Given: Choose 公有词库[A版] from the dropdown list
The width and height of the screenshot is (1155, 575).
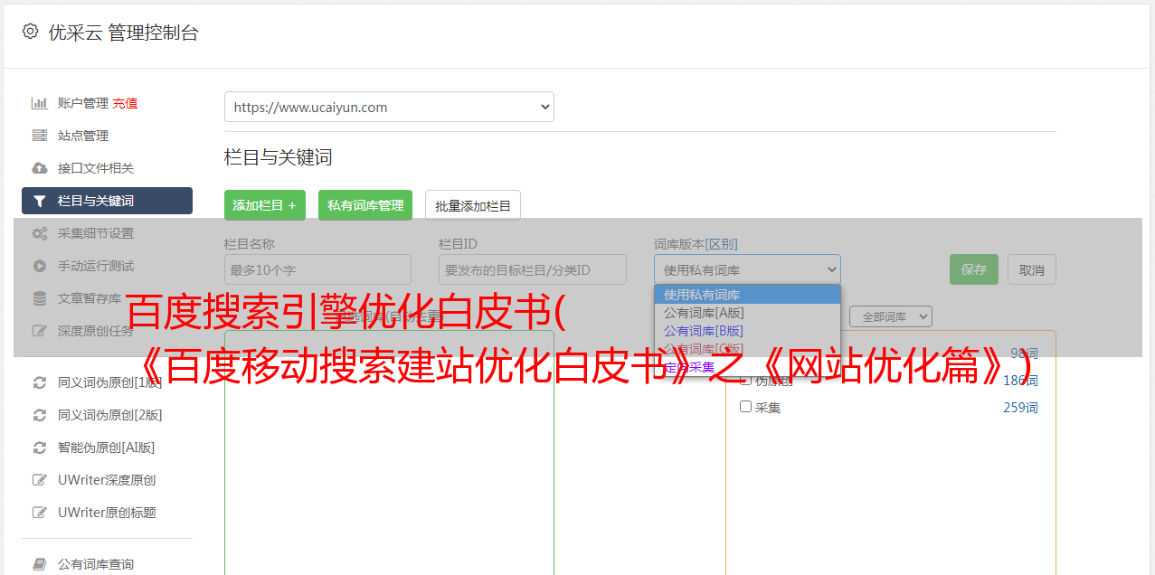Looking at the screenshot, I should point(747,313).
